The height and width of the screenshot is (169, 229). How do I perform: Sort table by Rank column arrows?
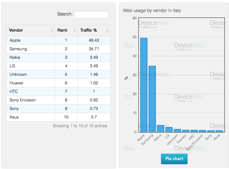click(x=74, y=30)
